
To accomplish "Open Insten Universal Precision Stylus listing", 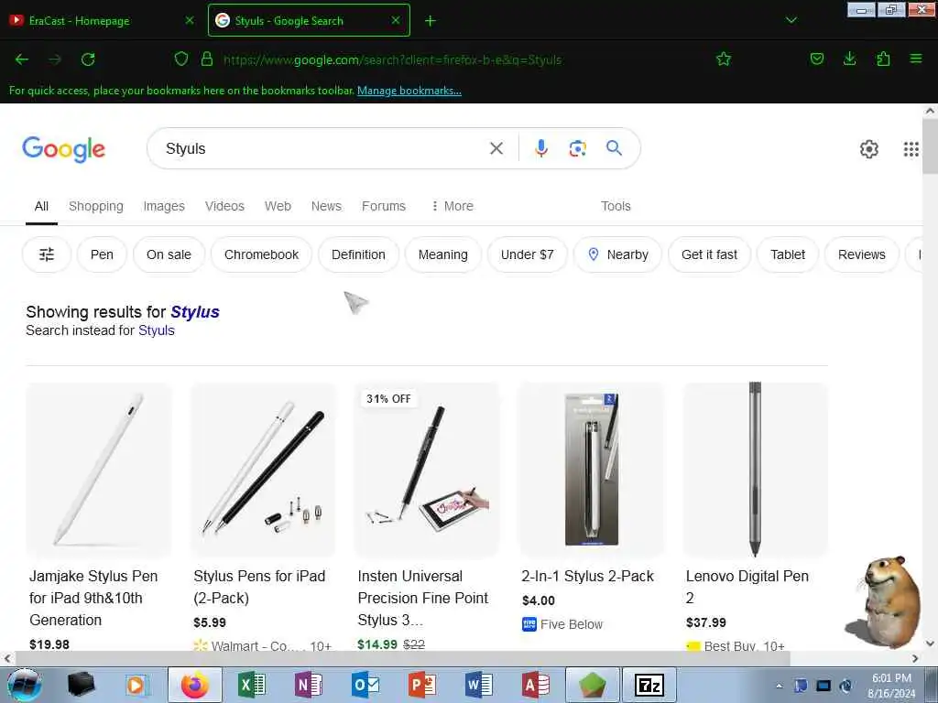I will 423,598.
